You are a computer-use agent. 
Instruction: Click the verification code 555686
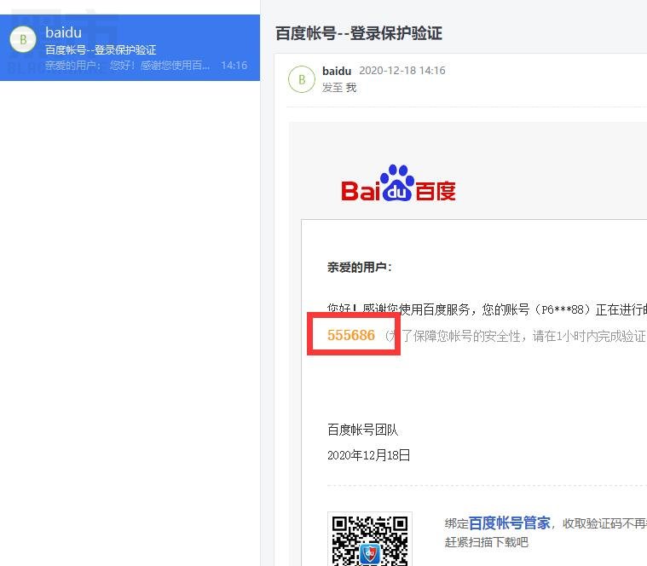(x=351, y=335)
